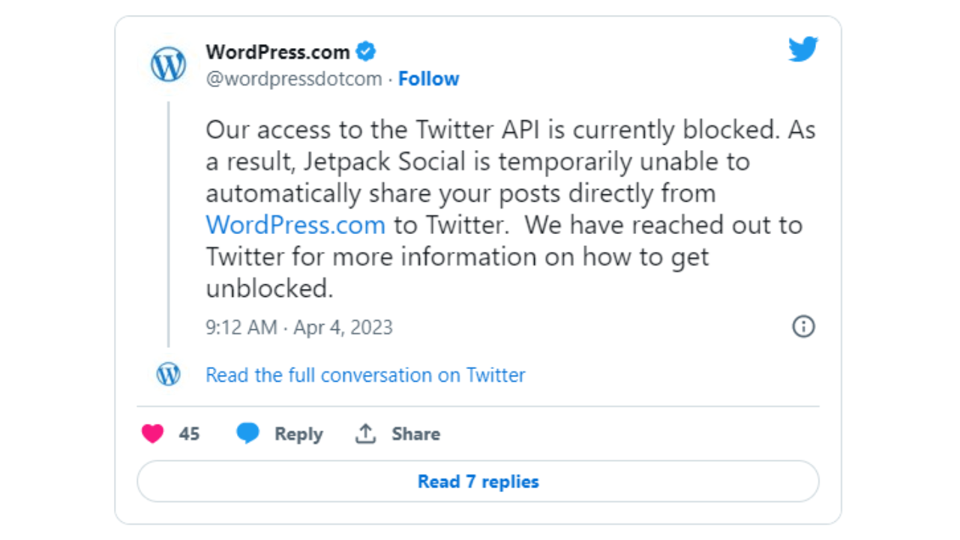Open the 9:12 AM Apr 4, 2023 timestamp

[299, 328]
